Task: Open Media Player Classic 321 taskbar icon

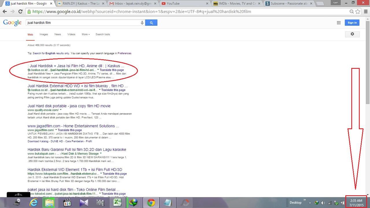Action: point(67,203)
